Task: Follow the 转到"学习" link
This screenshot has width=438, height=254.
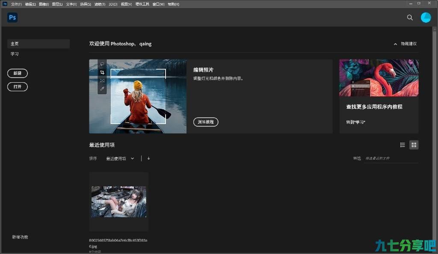Action: point(355,122)
